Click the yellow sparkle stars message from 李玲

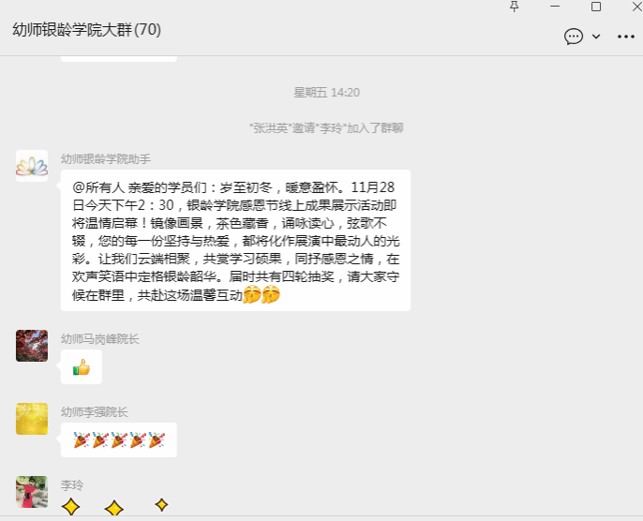[114, 506]
